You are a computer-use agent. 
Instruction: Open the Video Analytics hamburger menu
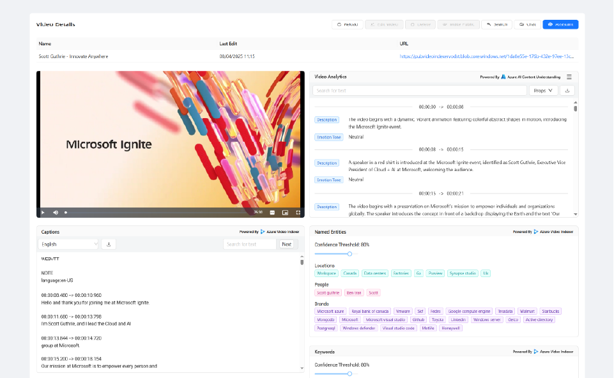pyautogui.click(x=569, y=77)
